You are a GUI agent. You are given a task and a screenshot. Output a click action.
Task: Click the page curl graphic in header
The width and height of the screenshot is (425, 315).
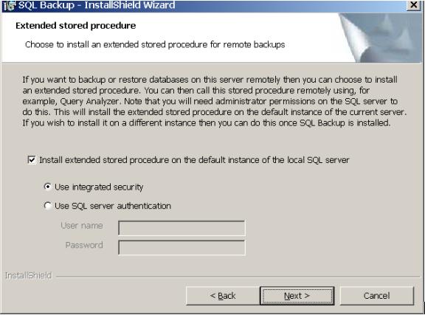click(381, 38)
